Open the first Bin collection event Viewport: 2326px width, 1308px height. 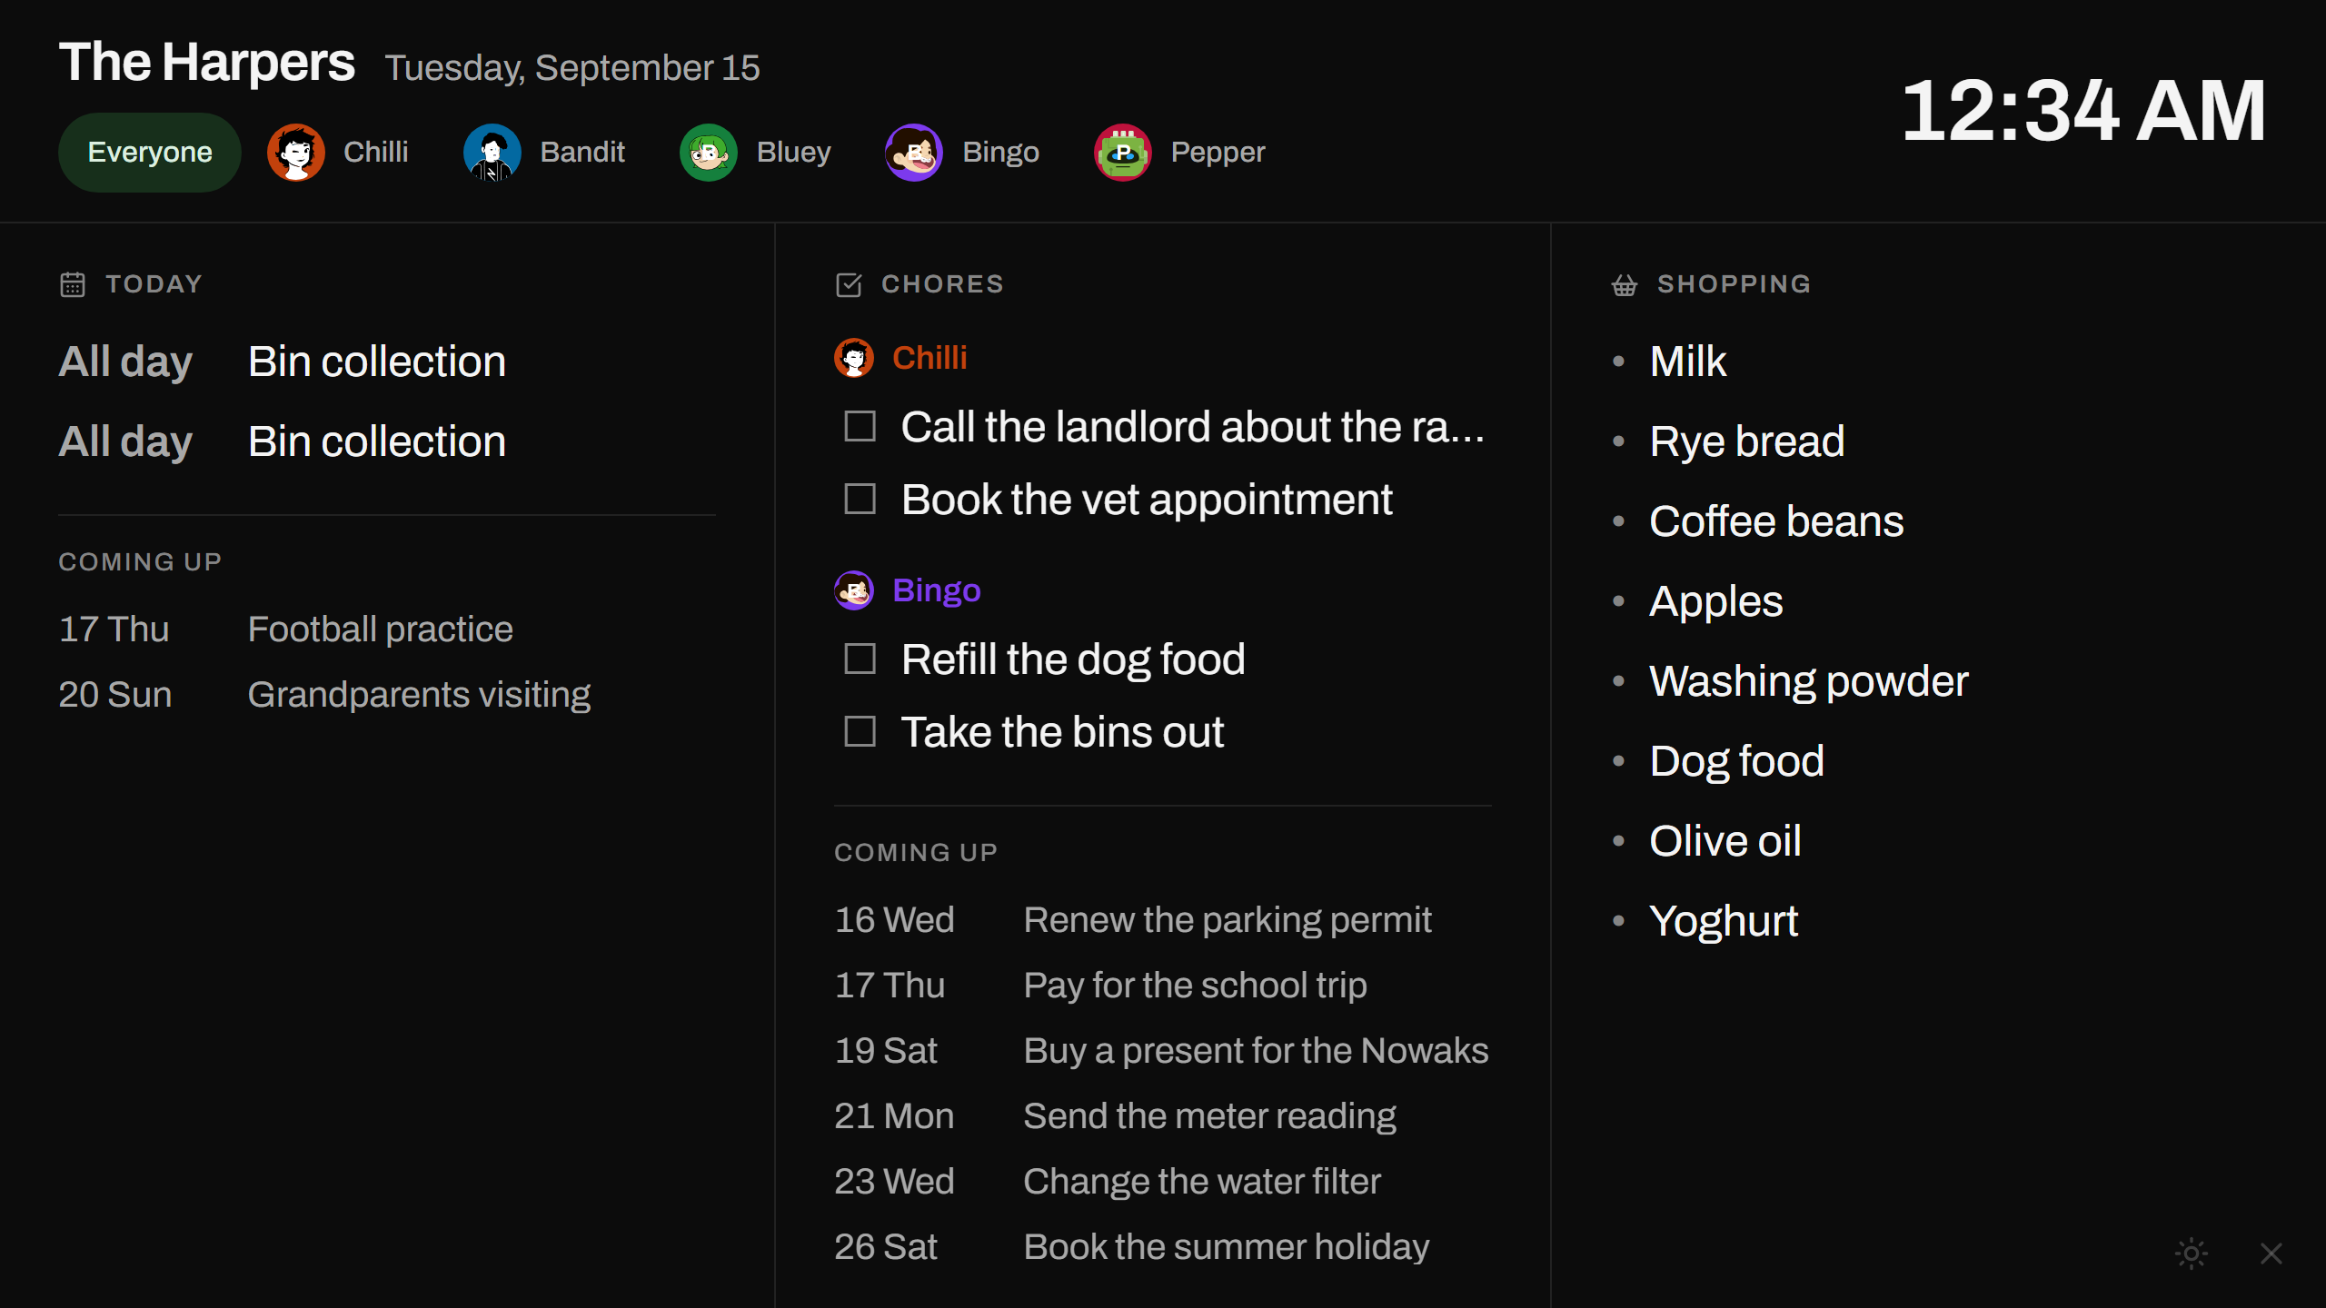coord(387,362)
